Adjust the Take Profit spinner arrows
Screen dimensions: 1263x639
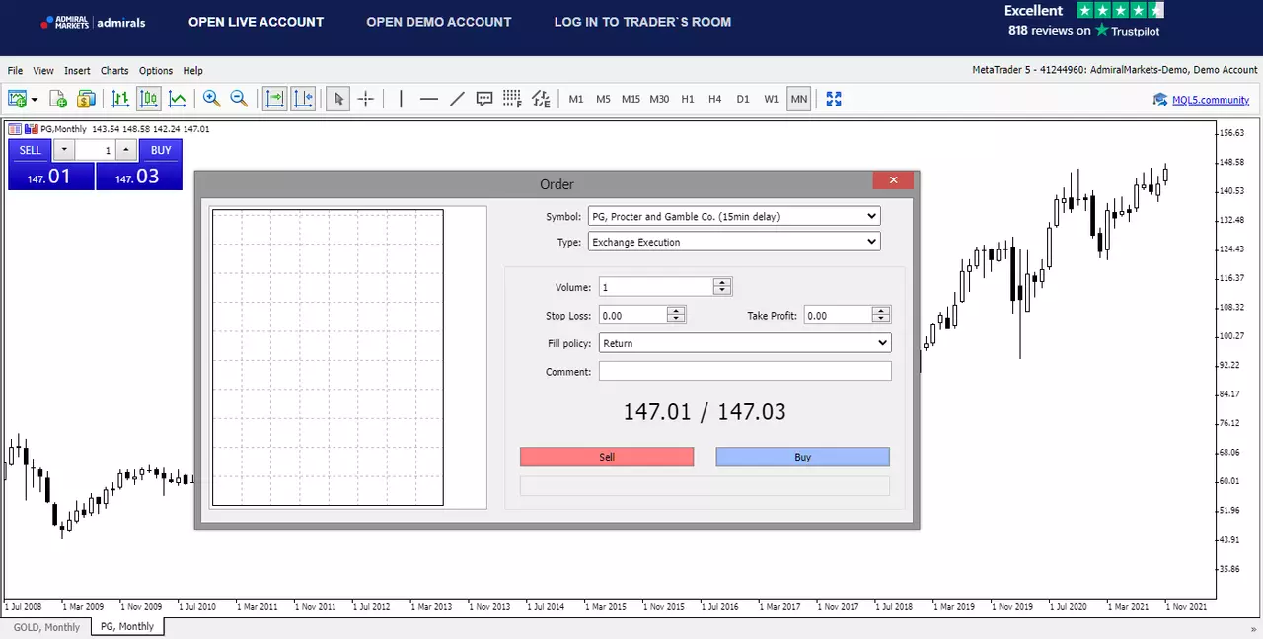[881, 316]
